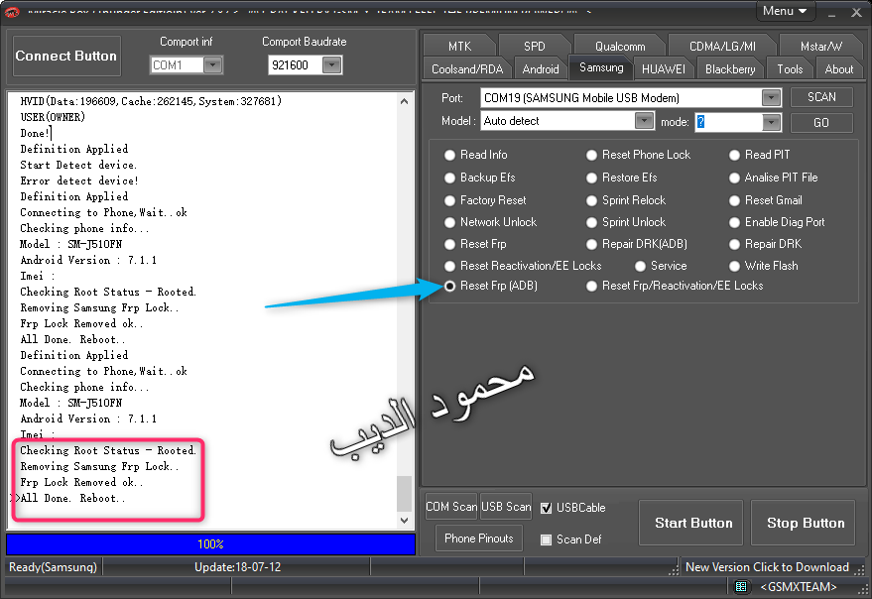The height and width of the screenshot is (599, 872).
Task: Enable the Scan Def checkbox
Action: (546, 539)
